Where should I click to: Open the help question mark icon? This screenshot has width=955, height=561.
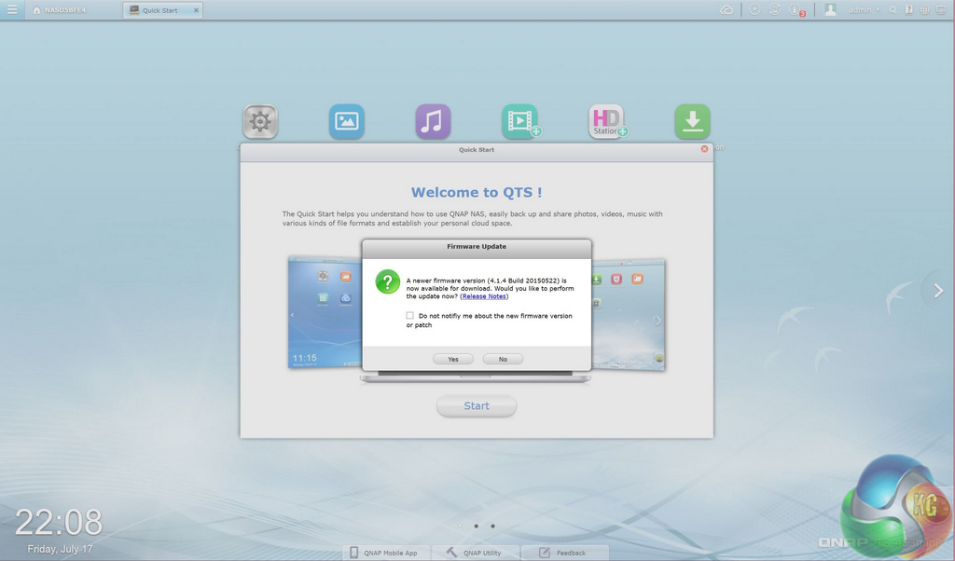[908, 10]
